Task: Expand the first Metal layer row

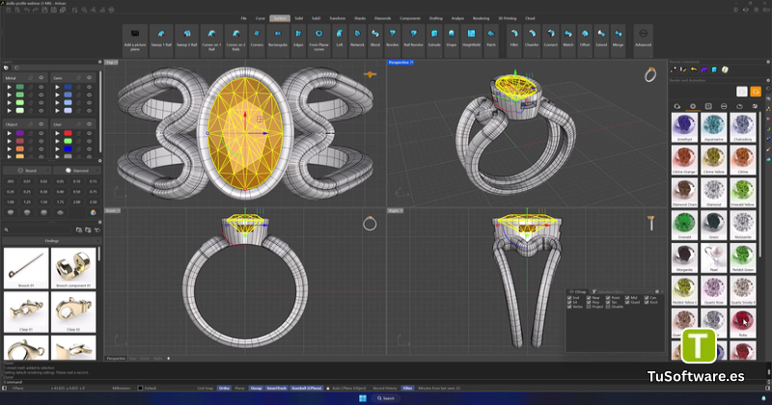Action: click(10, 87)
